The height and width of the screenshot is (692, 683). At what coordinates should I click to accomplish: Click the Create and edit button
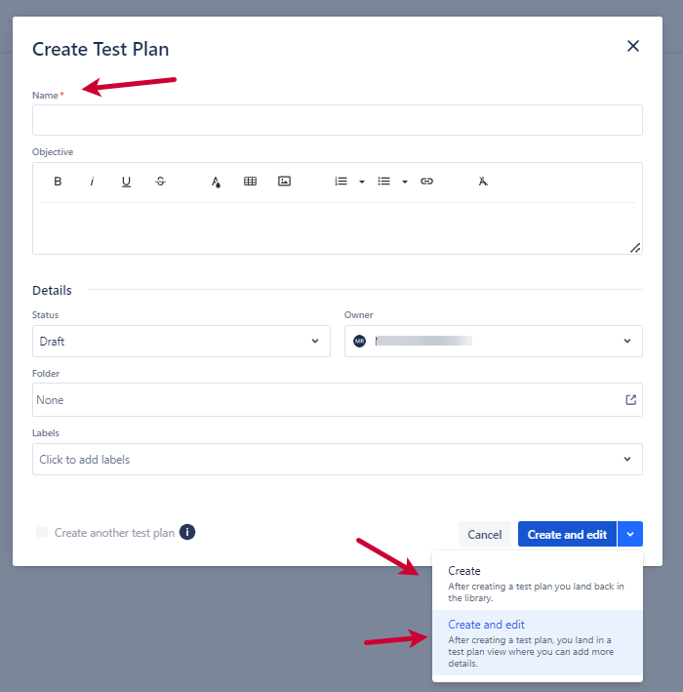(567, 535)
